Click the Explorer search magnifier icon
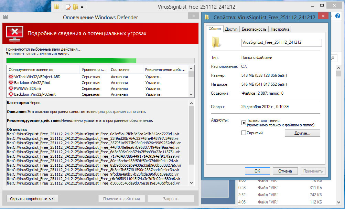The height and width of the screenshot is (209, 345). pyautogui.click(x=333, y=58)
